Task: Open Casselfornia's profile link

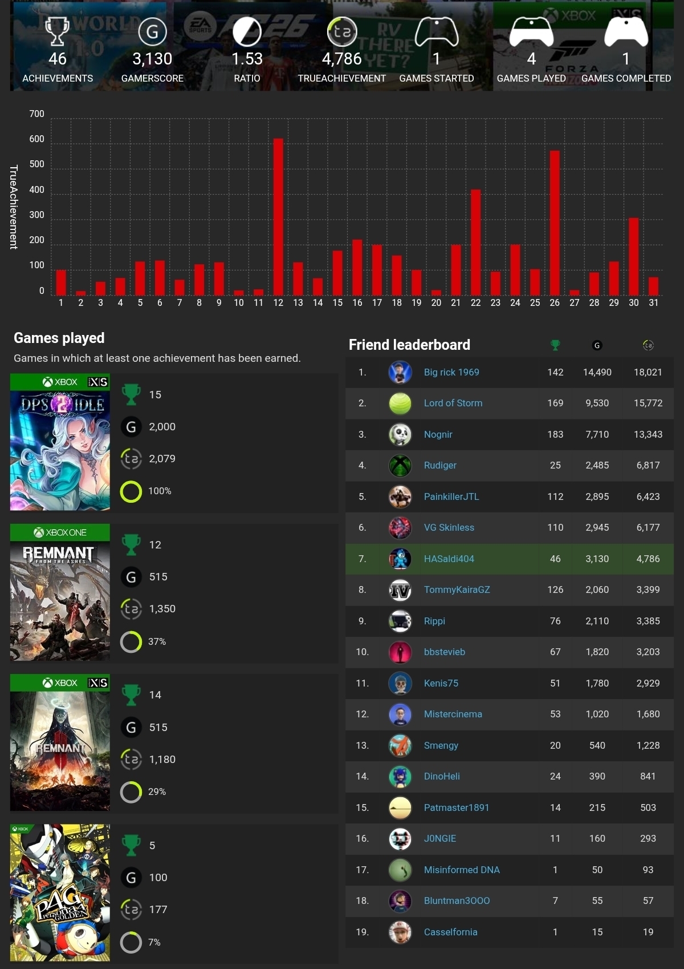Action: click(x=451, y=932)
